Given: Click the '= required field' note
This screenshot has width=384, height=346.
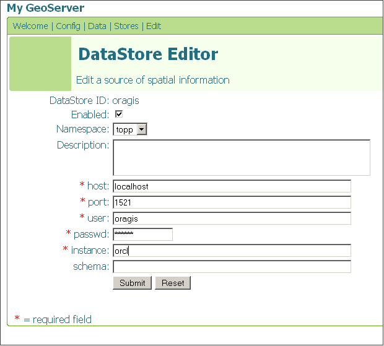Looking at the screenshot, I should [58, 319].
